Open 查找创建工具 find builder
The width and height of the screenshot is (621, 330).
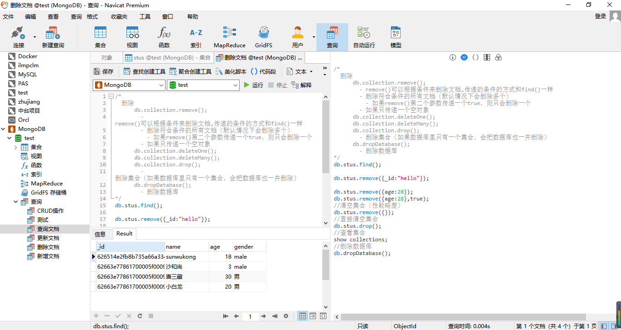144,71
